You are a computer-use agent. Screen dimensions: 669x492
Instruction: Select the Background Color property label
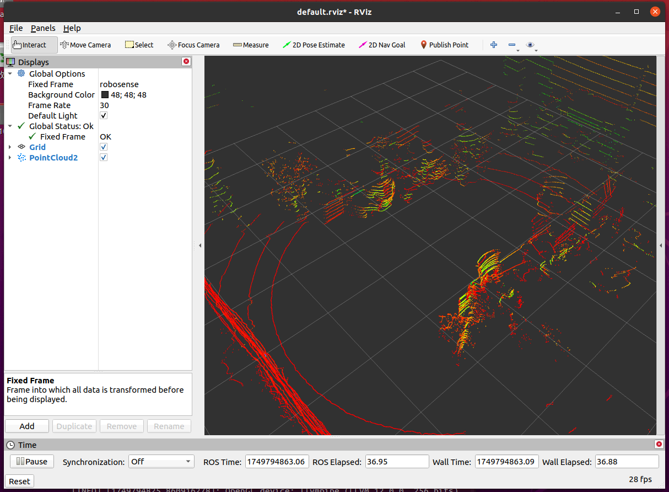(62, 95)
